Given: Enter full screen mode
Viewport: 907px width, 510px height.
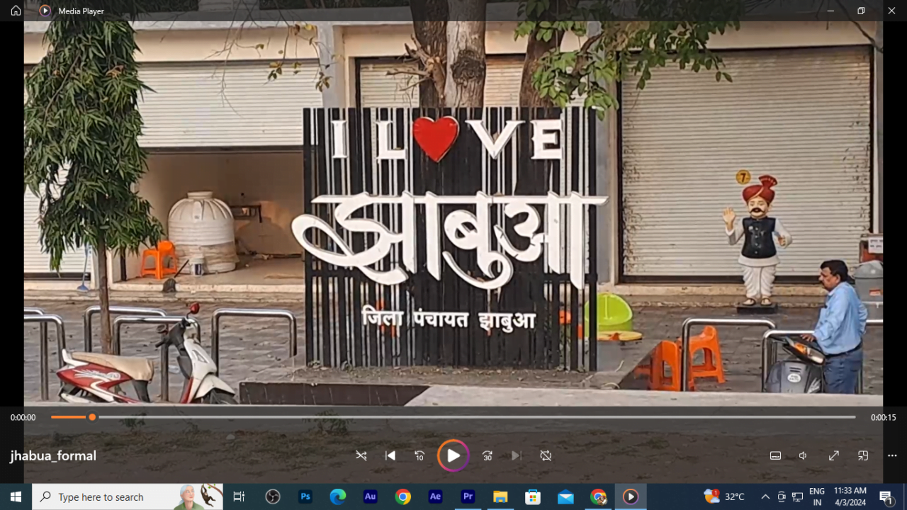Looking at the screenshot, I should pos(834,455).
